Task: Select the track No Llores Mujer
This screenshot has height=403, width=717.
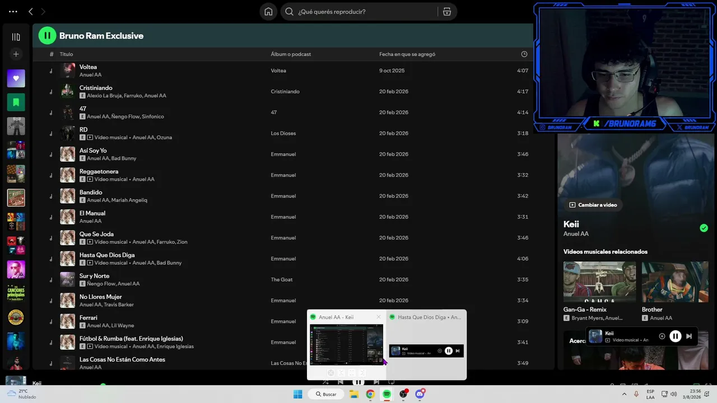Action: point(100,297)
